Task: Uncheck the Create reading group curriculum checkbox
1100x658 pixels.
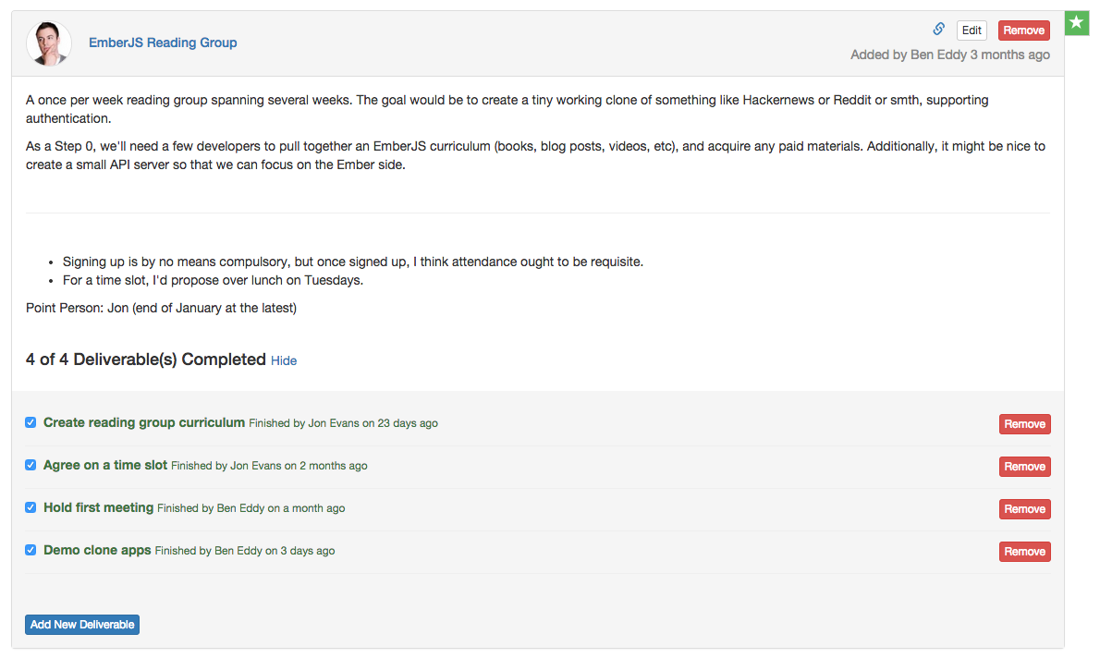Action: [31, 422]
